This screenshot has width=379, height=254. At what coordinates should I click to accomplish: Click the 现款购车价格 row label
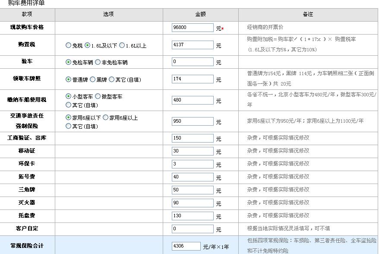tap(27, 27)
